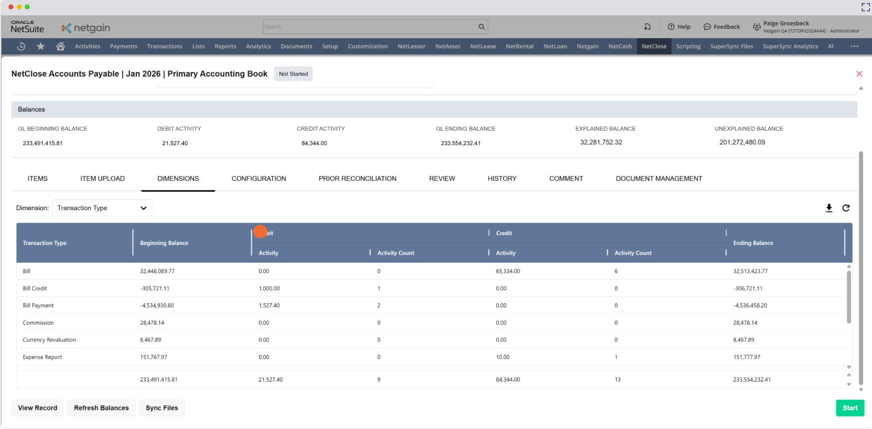This screenshot has width=872, height=429.
Task: Open the Reports menu in navigation
Action: [x=225, y=47]
